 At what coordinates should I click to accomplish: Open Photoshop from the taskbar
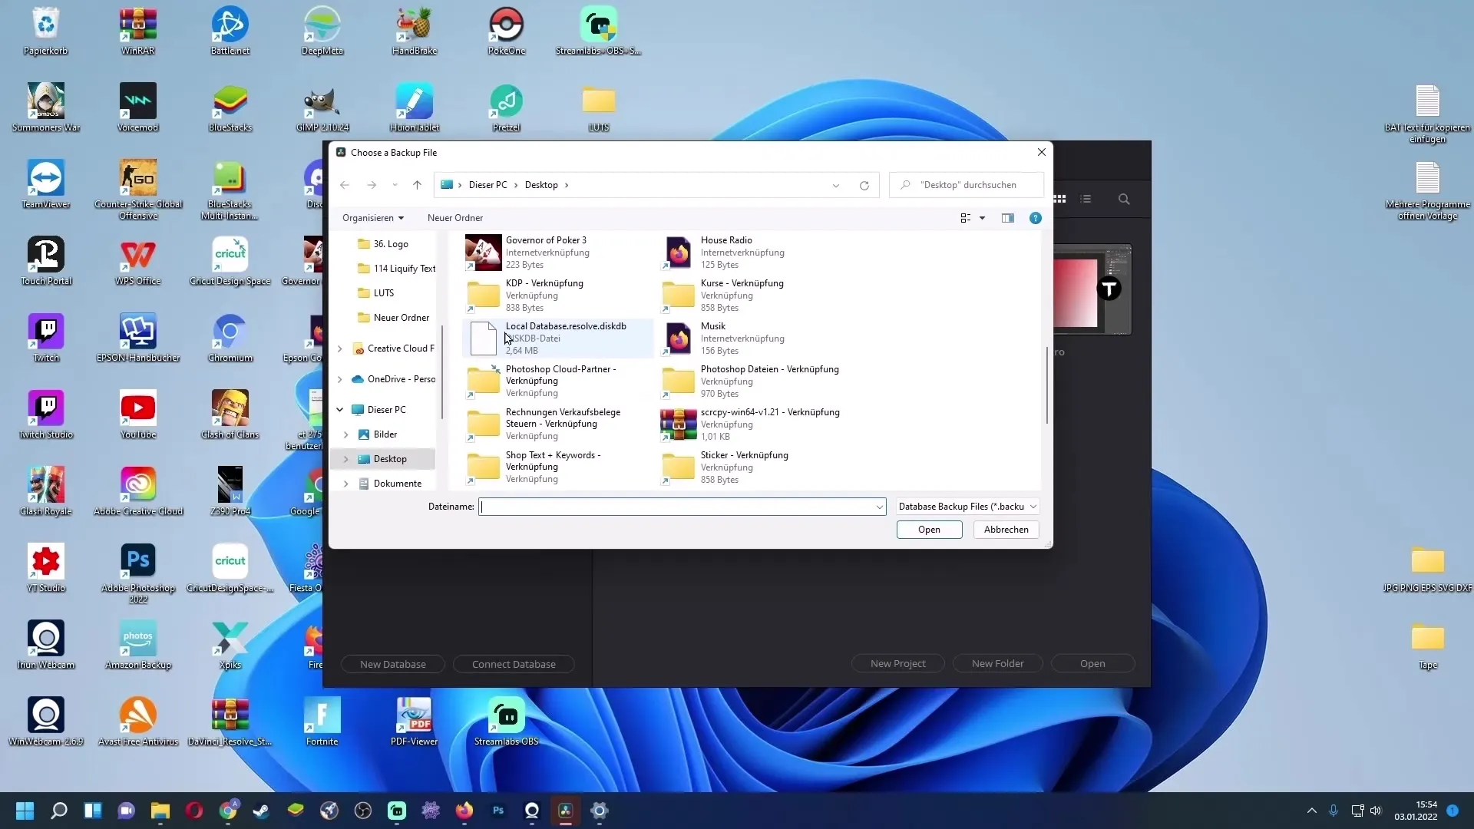498,811
